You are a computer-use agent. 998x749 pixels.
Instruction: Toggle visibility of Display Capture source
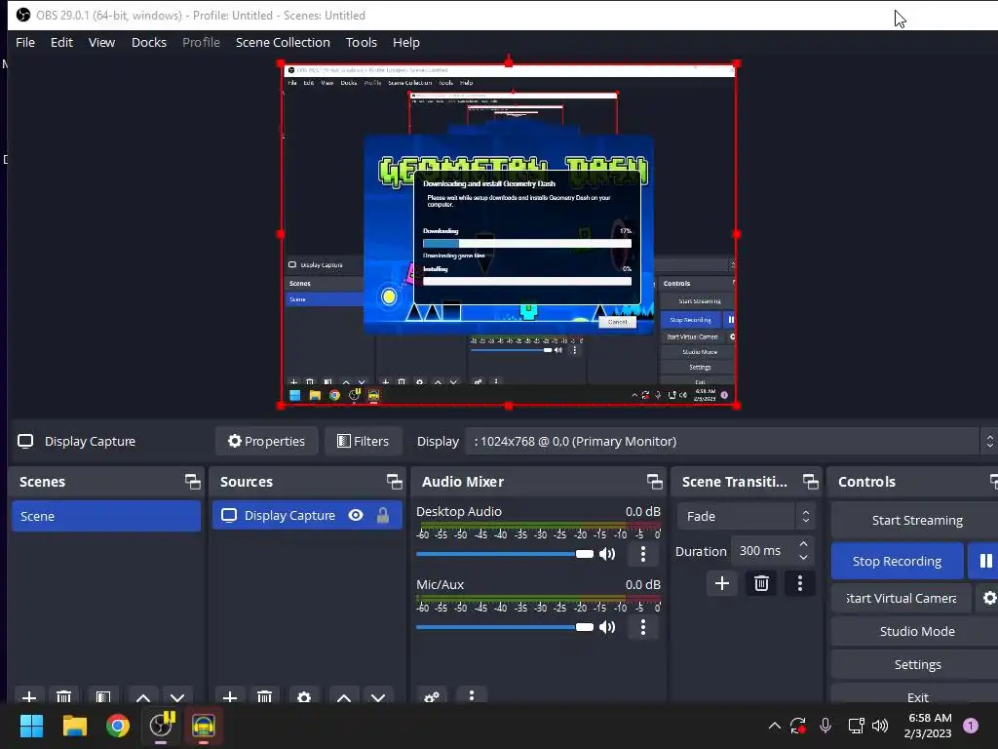coord(356,515)
